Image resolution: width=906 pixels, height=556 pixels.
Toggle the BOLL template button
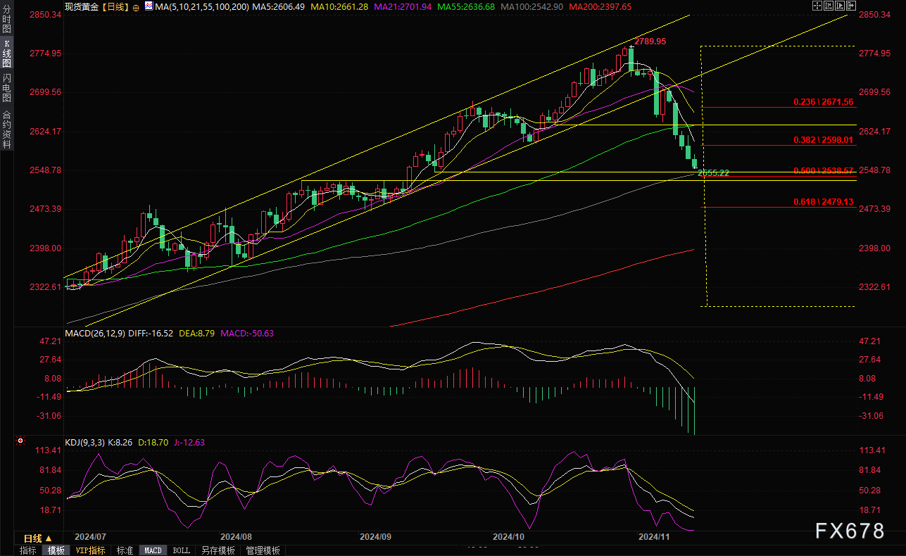coord(181,550)
